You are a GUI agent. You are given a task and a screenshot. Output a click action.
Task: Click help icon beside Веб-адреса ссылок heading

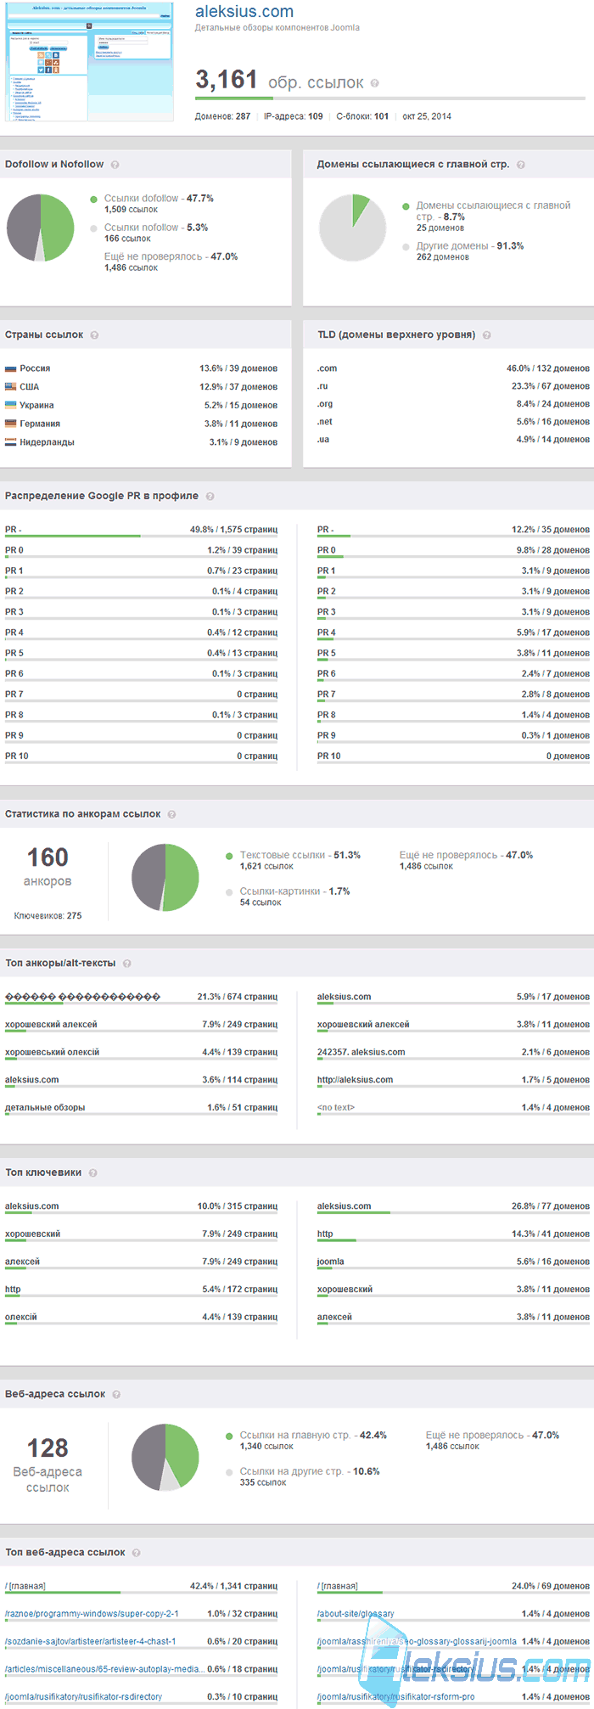(x=116, y=1395)
